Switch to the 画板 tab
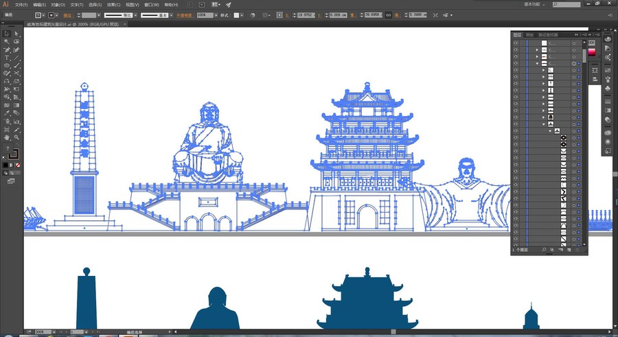Image resolution: width=618 pixels, height=337 pixels. click(x=529, y=35)
